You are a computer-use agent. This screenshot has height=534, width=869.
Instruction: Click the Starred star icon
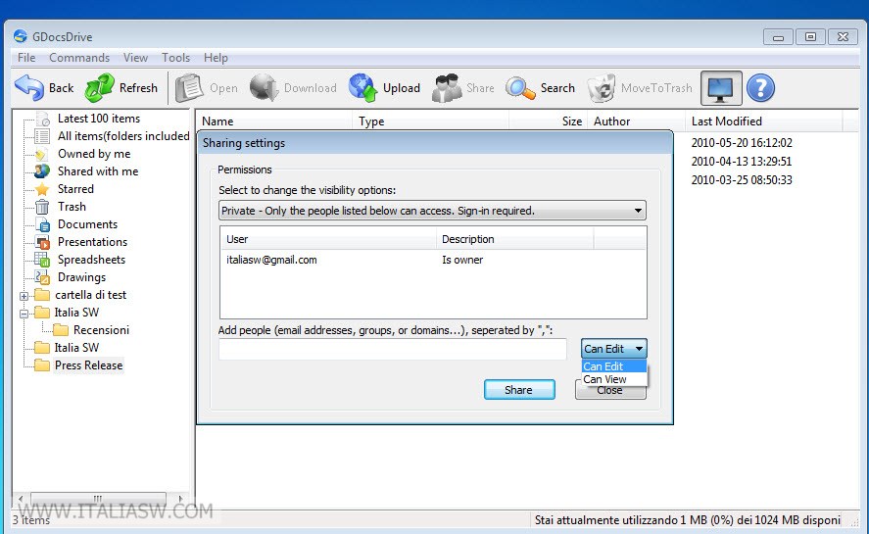point(42,189)
